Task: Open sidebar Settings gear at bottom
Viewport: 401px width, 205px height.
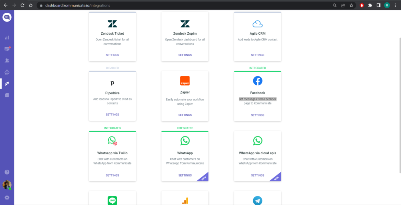Action: coord(7,197)
